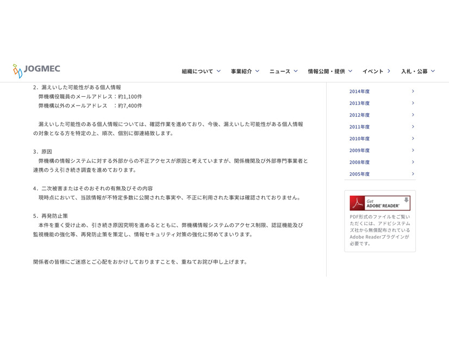Click the arrow beside 2013年度
The height and width of the screenshot is (337, 449).
pos(413,103)
